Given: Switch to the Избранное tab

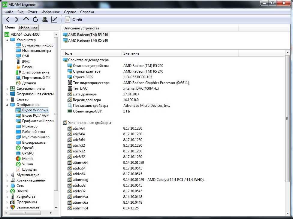Looking at the screenshot, I should coord(29,28).
